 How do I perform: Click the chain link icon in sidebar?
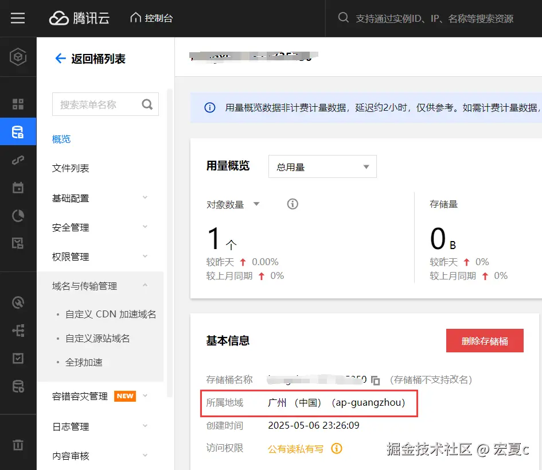[x=18, y=160]
